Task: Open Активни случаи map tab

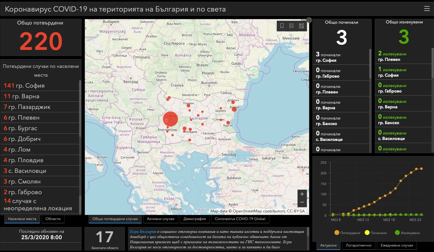Action: (161, 219)
